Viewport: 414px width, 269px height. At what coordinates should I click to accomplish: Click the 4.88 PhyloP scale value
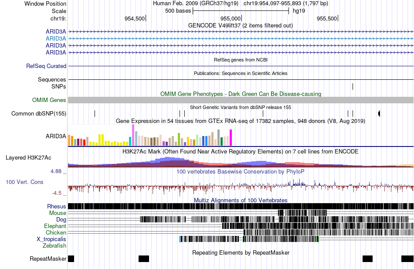pyautogui.click(x=56, y=171)
